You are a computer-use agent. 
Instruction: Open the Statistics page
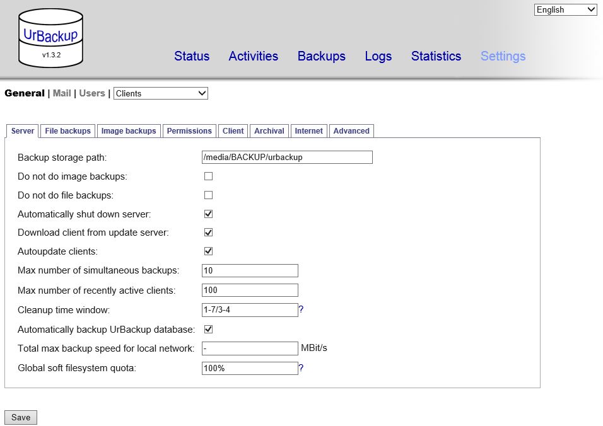click(x=436, y=56)
